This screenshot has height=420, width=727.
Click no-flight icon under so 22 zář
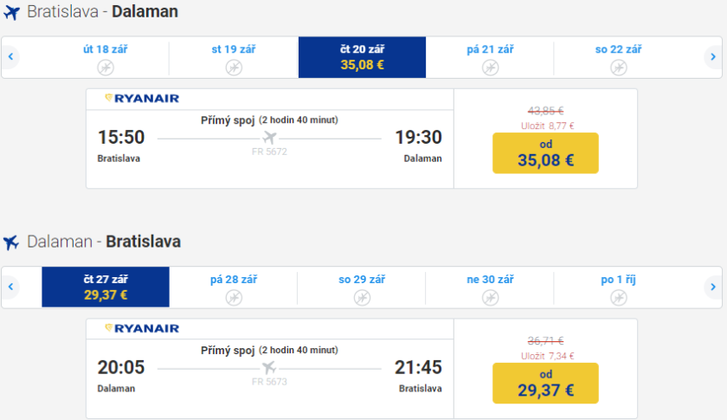618,67
